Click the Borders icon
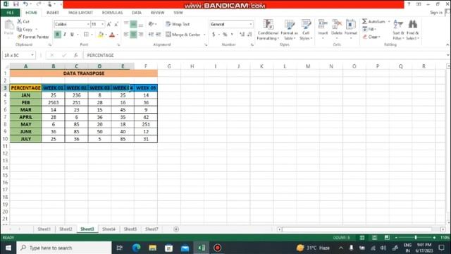The width and height of the screenshot is (451, 254). coord(86,35)
